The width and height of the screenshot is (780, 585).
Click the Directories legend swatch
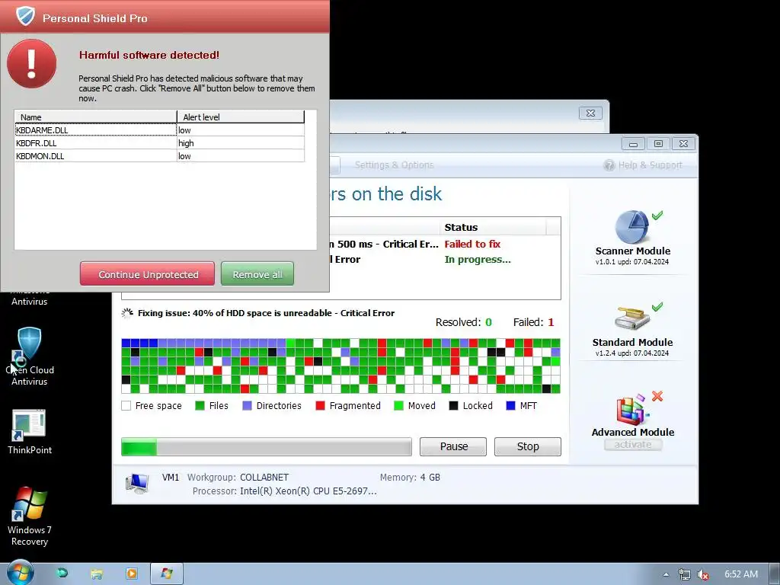click(x=248, y=405)
